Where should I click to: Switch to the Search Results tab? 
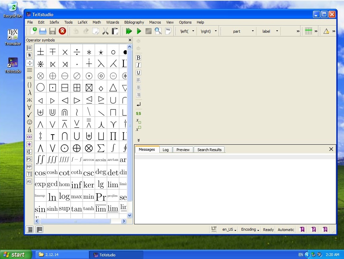(x=210, y=150)
